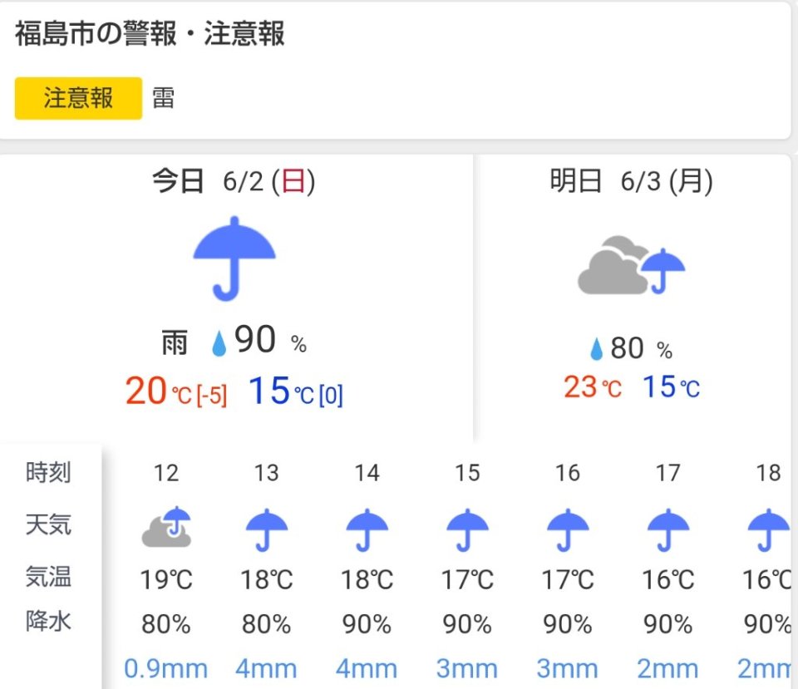Click today's large blue umbrella icon

click(234, 258)
